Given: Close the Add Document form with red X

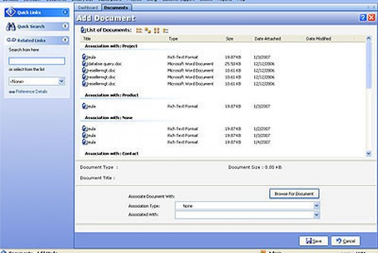Looking at the screenshot, I should [372, 18].
